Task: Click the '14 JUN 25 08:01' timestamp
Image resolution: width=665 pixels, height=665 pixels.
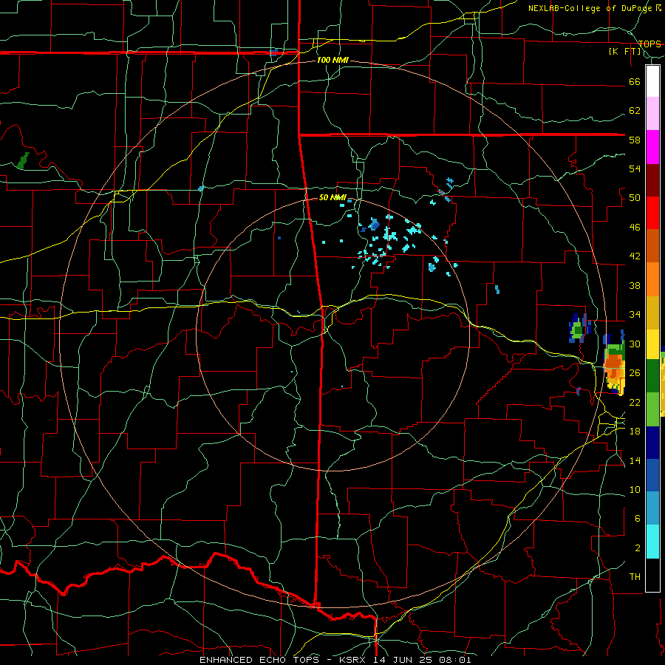Action: (422, 660)
